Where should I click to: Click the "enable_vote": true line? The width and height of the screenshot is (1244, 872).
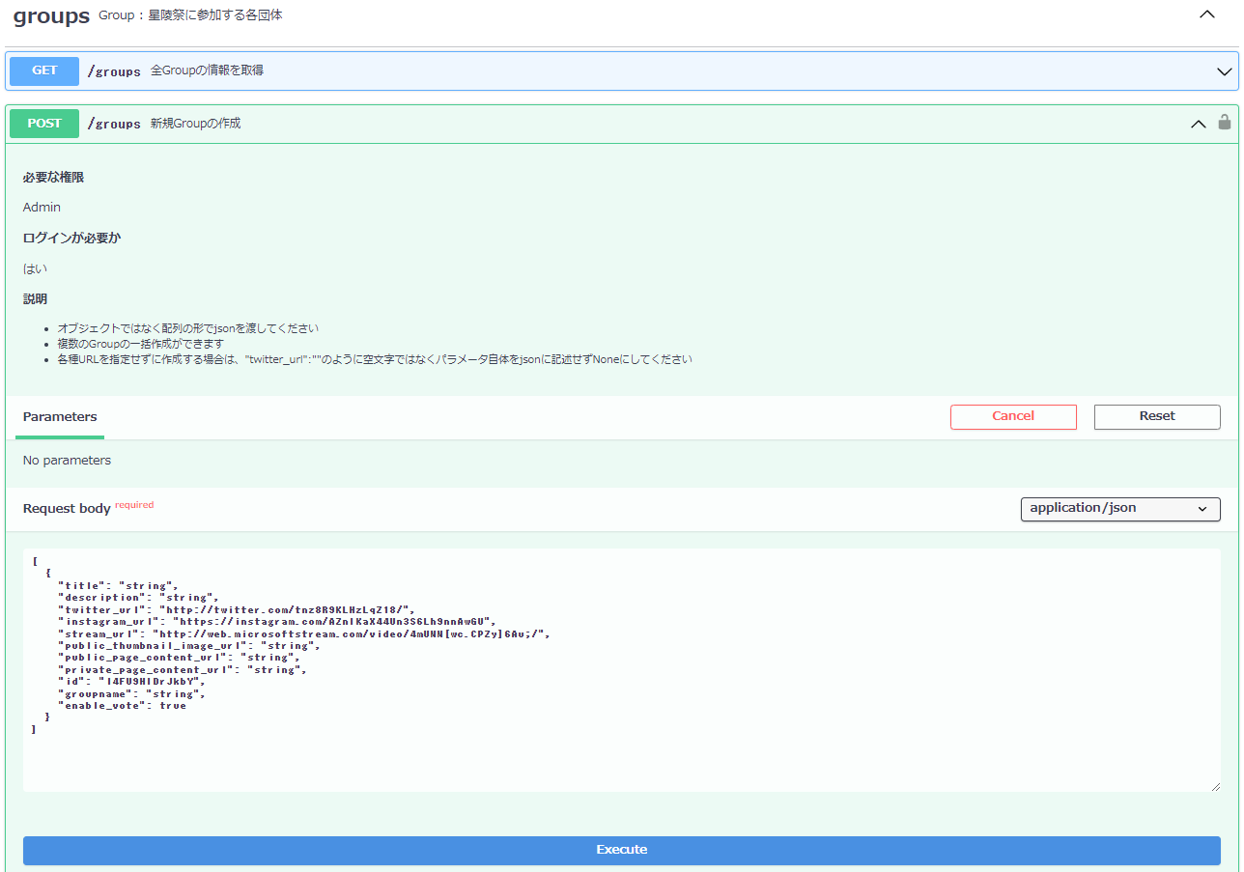pyautogui.click(x=122, y=706)
